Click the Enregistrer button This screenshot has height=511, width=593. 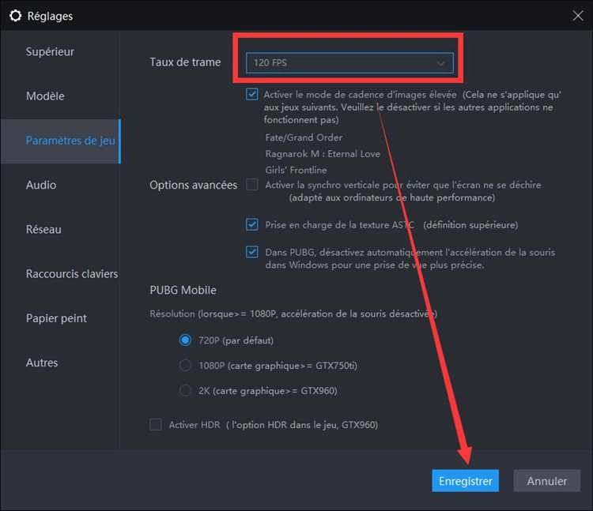pos(465,481)
